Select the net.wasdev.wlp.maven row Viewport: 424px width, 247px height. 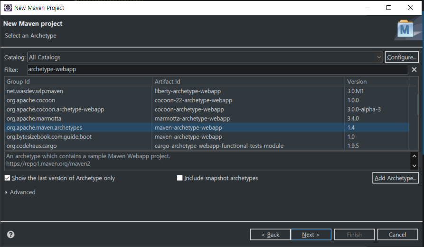click(207, 91)
